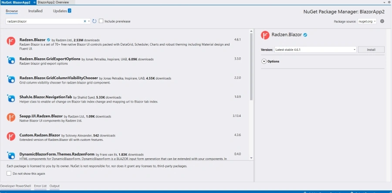The image size is (392, 193).
Task: Click the Custom.Radzen.Blazor package icon
Action: coord(11,136)
